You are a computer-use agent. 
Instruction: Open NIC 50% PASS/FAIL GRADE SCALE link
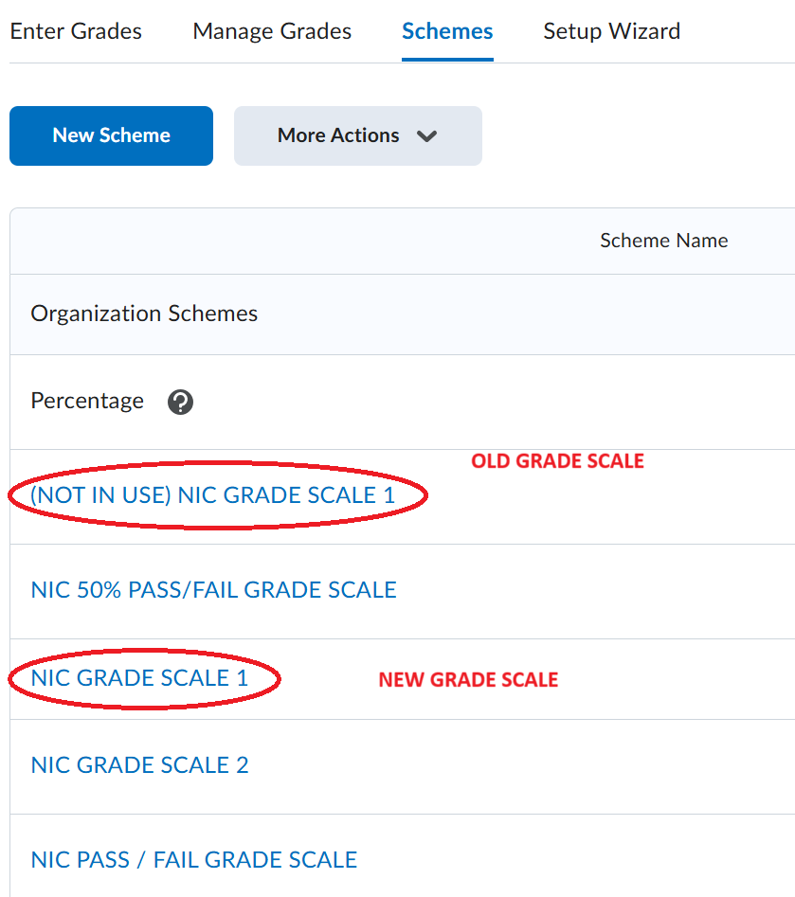[x=213, y=590]
